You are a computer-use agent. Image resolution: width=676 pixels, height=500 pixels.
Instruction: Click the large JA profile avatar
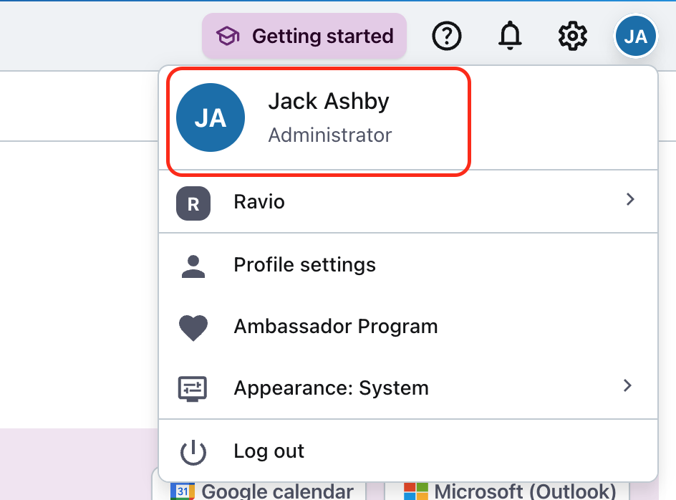pos(211,117)
